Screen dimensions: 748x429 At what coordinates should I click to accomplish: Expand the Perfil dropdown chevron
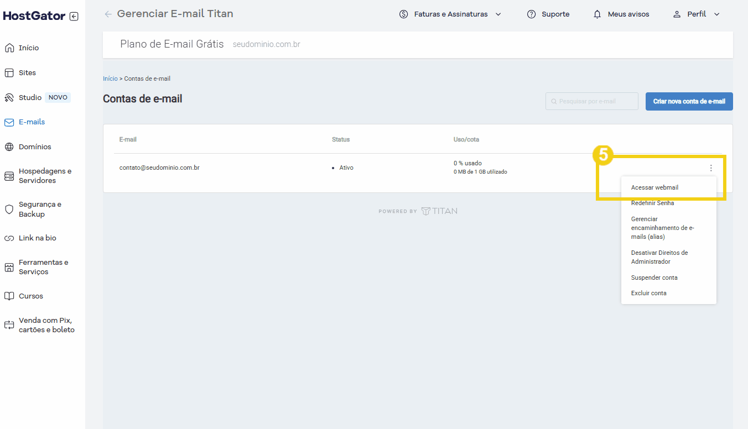point(717,14)
